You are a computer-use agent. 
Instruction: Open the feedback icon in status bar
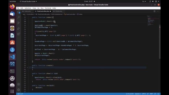(x=155, y=94)
